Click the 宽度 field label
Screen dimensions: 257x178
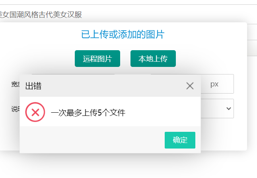tap(15, 84)
